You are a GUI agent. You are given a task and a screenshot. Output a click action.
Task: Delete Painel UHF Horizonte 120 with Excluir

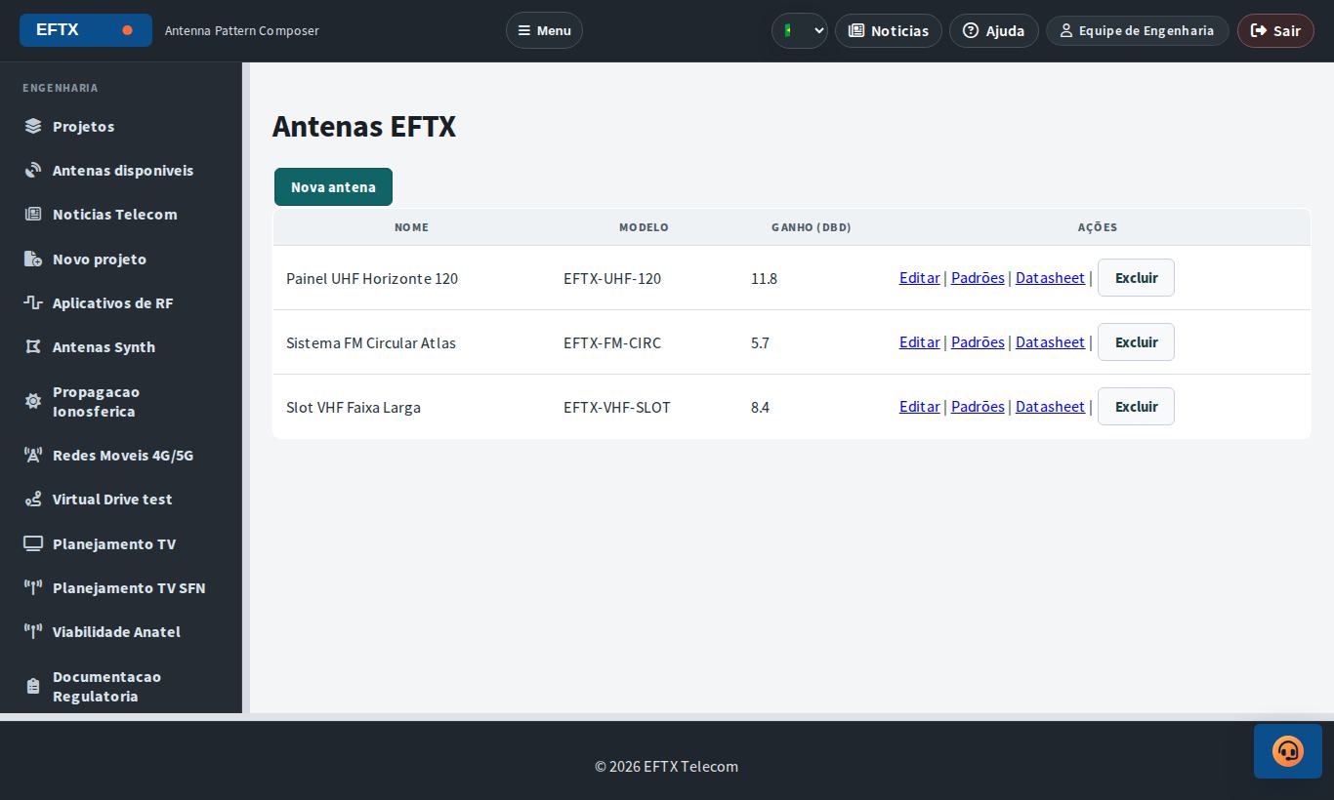[x=1136, y=277]
